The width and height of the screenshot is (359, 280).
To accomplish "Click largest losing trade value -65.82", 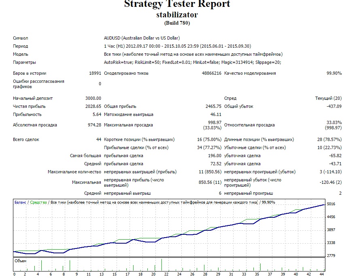I will tap(335, 156).
